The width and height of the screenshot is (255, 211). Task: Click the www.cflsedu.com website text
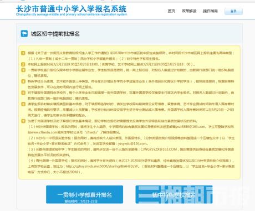pyautogui.click(x=44, y=132)
